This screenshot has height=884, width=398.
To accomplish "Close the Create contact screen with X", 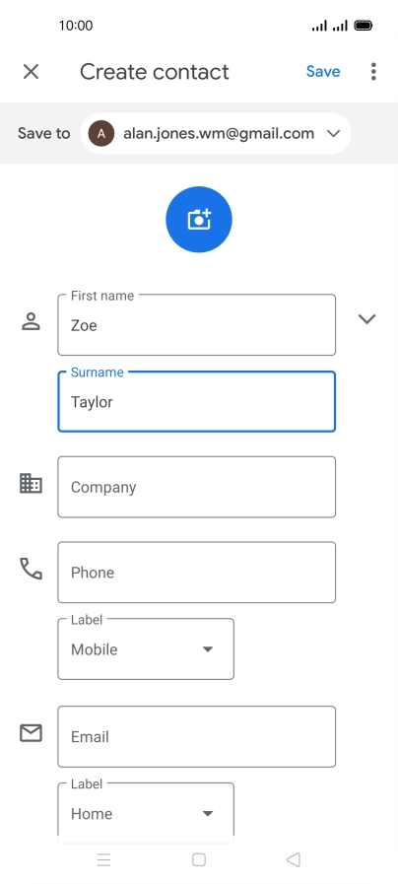I will pos(31,72).
